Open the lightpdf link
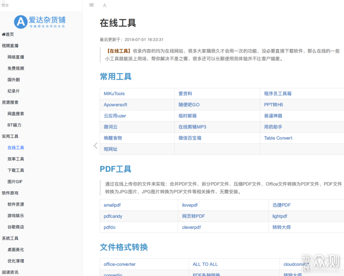344x276 pixels. 279,216
